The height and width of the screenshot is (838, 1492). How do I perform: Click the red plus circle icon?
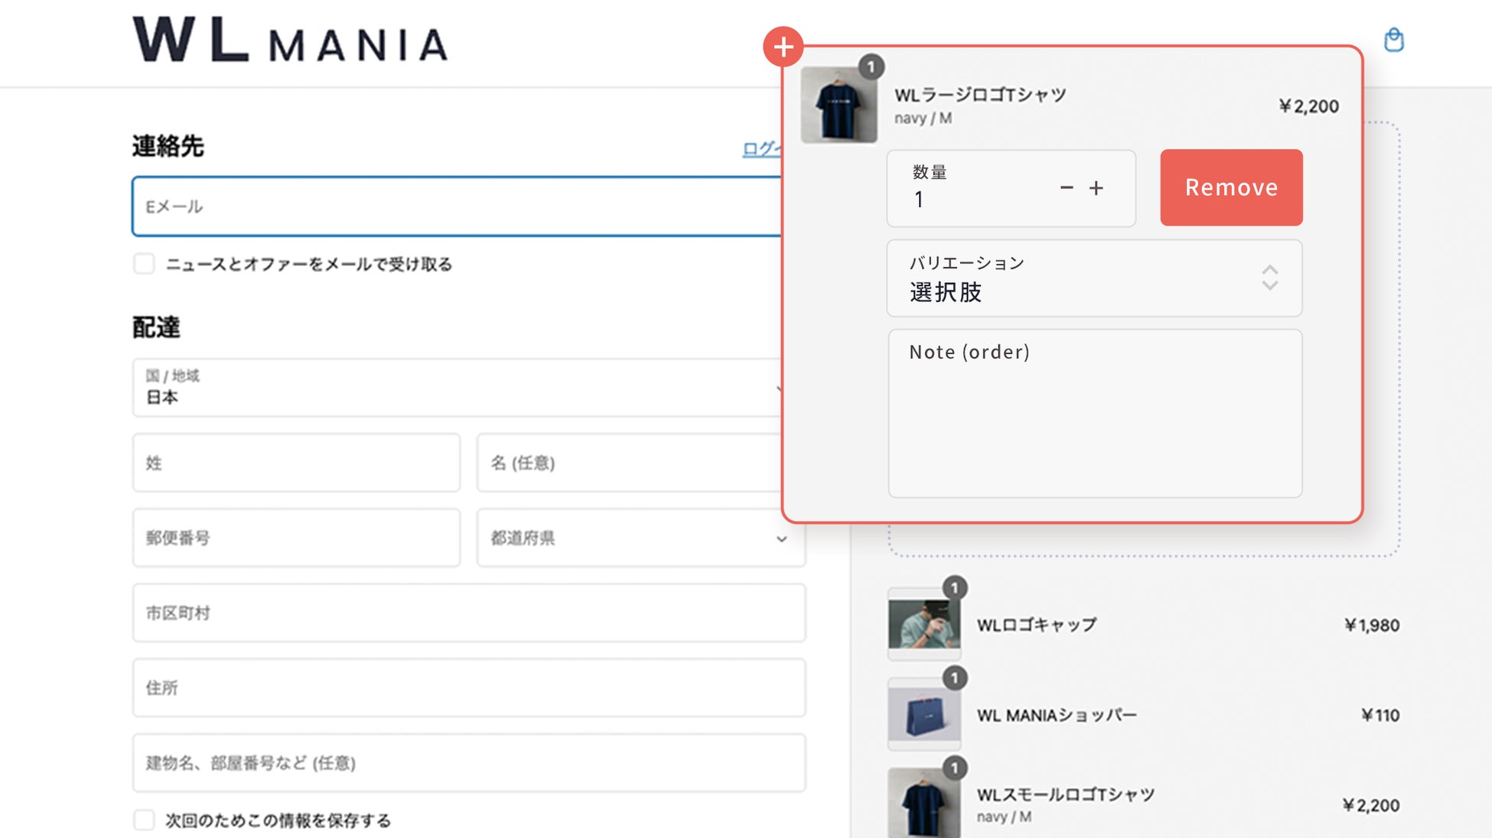tap(783, 47)
